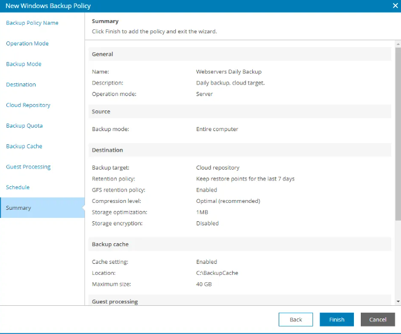The height and width of the screenshot is (334, 401).
Task: Go to Guest Processing step
Action: click(28, 167)
